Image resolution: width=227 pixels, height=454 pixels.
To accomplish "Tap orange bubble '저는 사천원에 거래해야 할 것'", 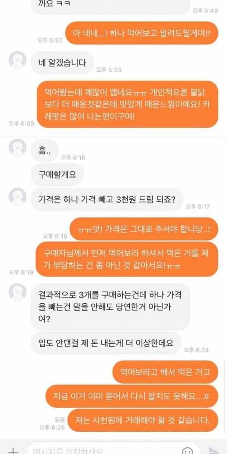I will click(143, 420).
